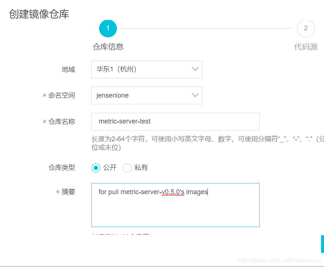The image size is (324, 267).
Task: Click step 1 circle for 仓库信息
Action: [x=108, y=28]
